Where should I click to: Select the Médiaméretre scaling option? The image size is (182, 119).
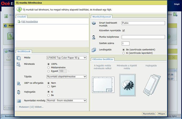click(48, 68)
